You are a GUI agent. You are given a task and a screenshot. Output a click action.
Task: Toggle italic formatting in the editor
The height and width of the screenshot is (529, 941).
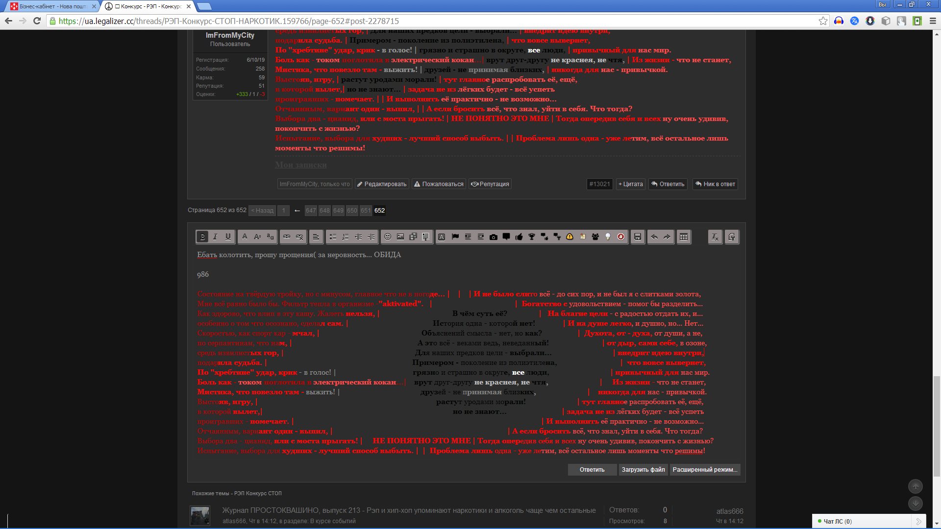215,237
